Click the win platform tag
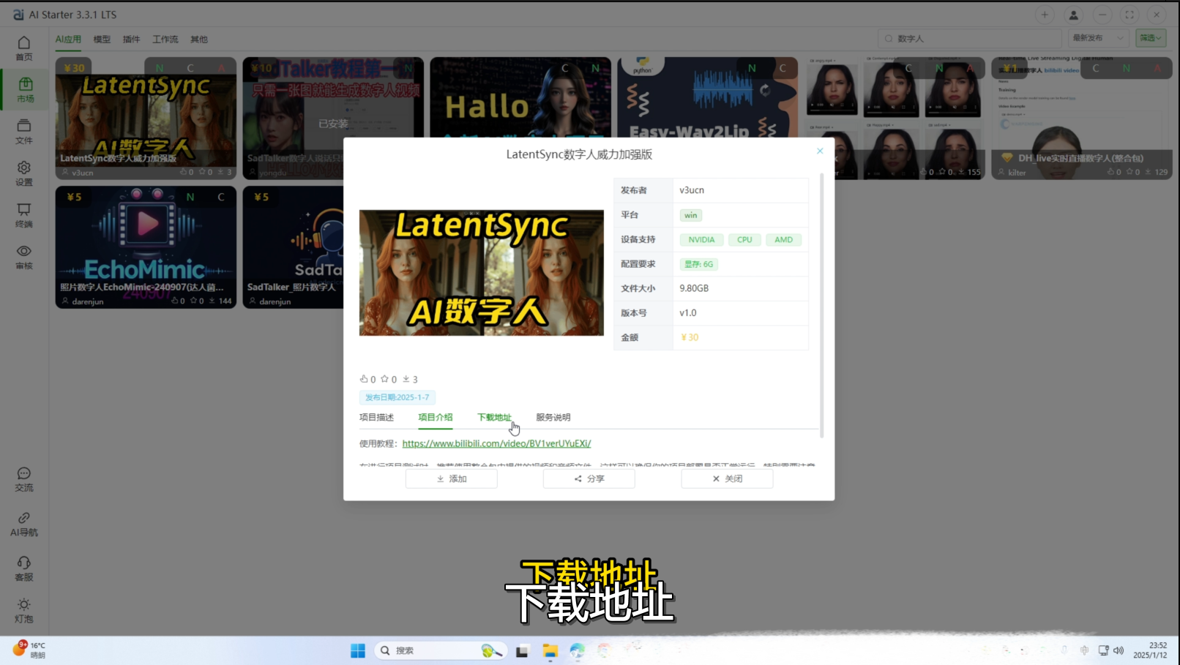Viewport: 1180px width, 665px height. tap(690, 215)
